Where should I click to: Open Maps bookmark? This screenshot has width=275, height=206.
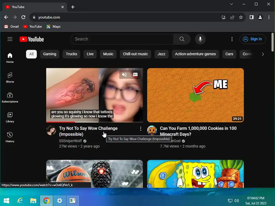(x=53, y=27)
